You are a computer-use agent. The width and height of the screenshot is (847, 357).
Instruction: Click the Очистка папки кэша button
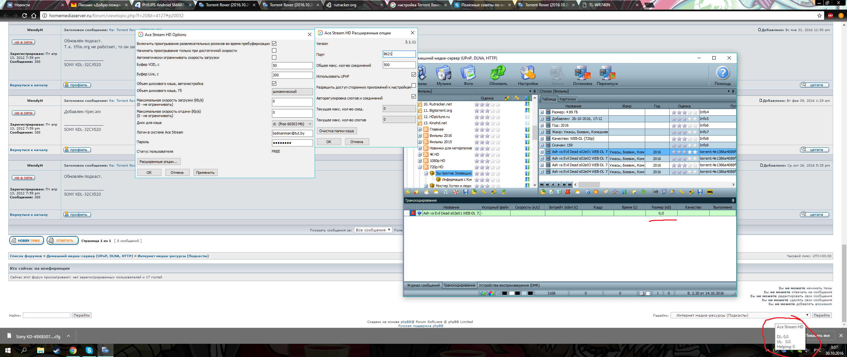[336, 131]
